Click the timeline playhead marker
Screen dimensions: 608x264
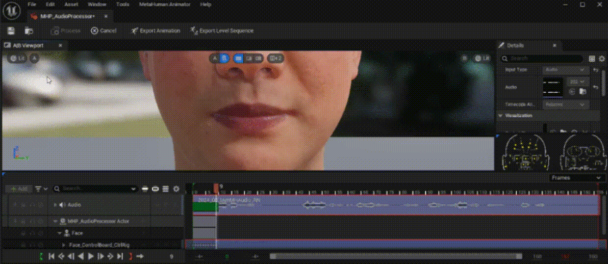[216, 187]
